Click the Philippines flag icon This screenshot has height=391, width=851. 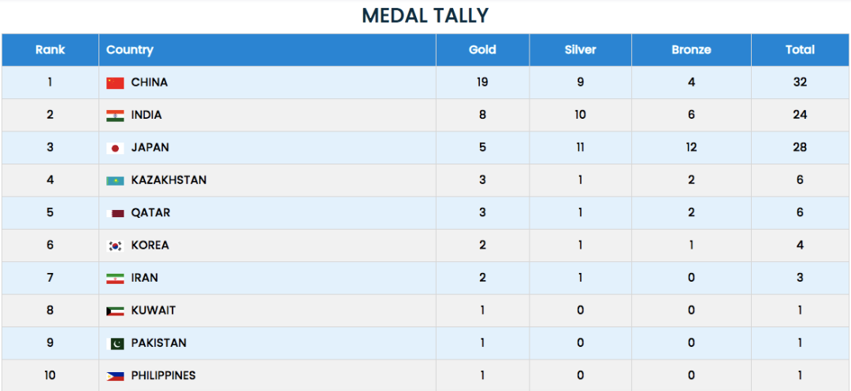point(115,376)
